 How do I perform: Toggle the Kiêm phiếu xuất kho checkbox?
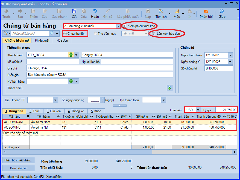click(x=124, y=26)
